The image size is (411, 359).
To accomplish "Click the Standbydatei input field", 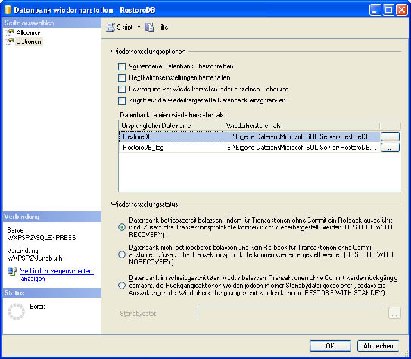I will [291, 313].
